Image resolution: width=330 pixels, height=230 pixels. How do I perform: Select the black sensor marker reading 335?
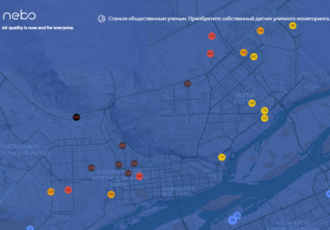pos(76,117)
